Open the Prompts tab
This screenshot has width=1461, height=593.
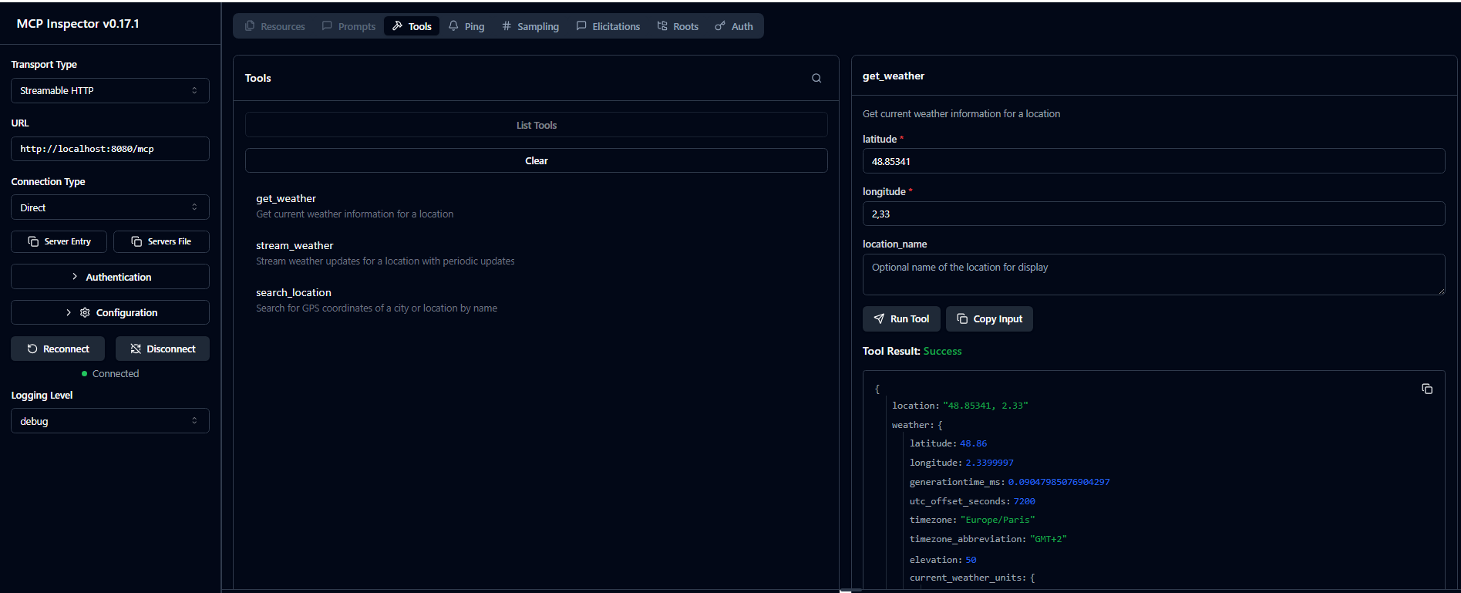tap(348, 26)
